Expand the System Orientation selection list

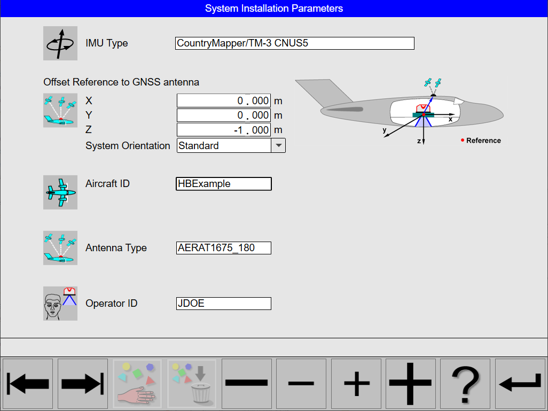(x=279, y=145)
